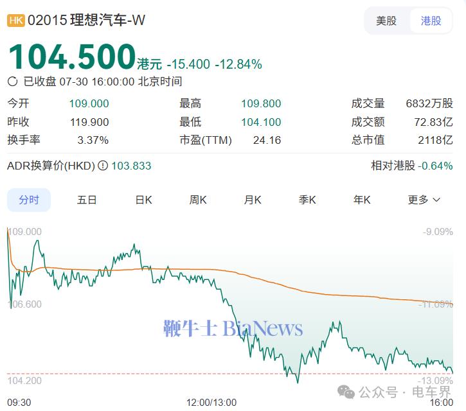Click the 106.600 price axis label
Screen dimensions: 466x411
point(24,304)
